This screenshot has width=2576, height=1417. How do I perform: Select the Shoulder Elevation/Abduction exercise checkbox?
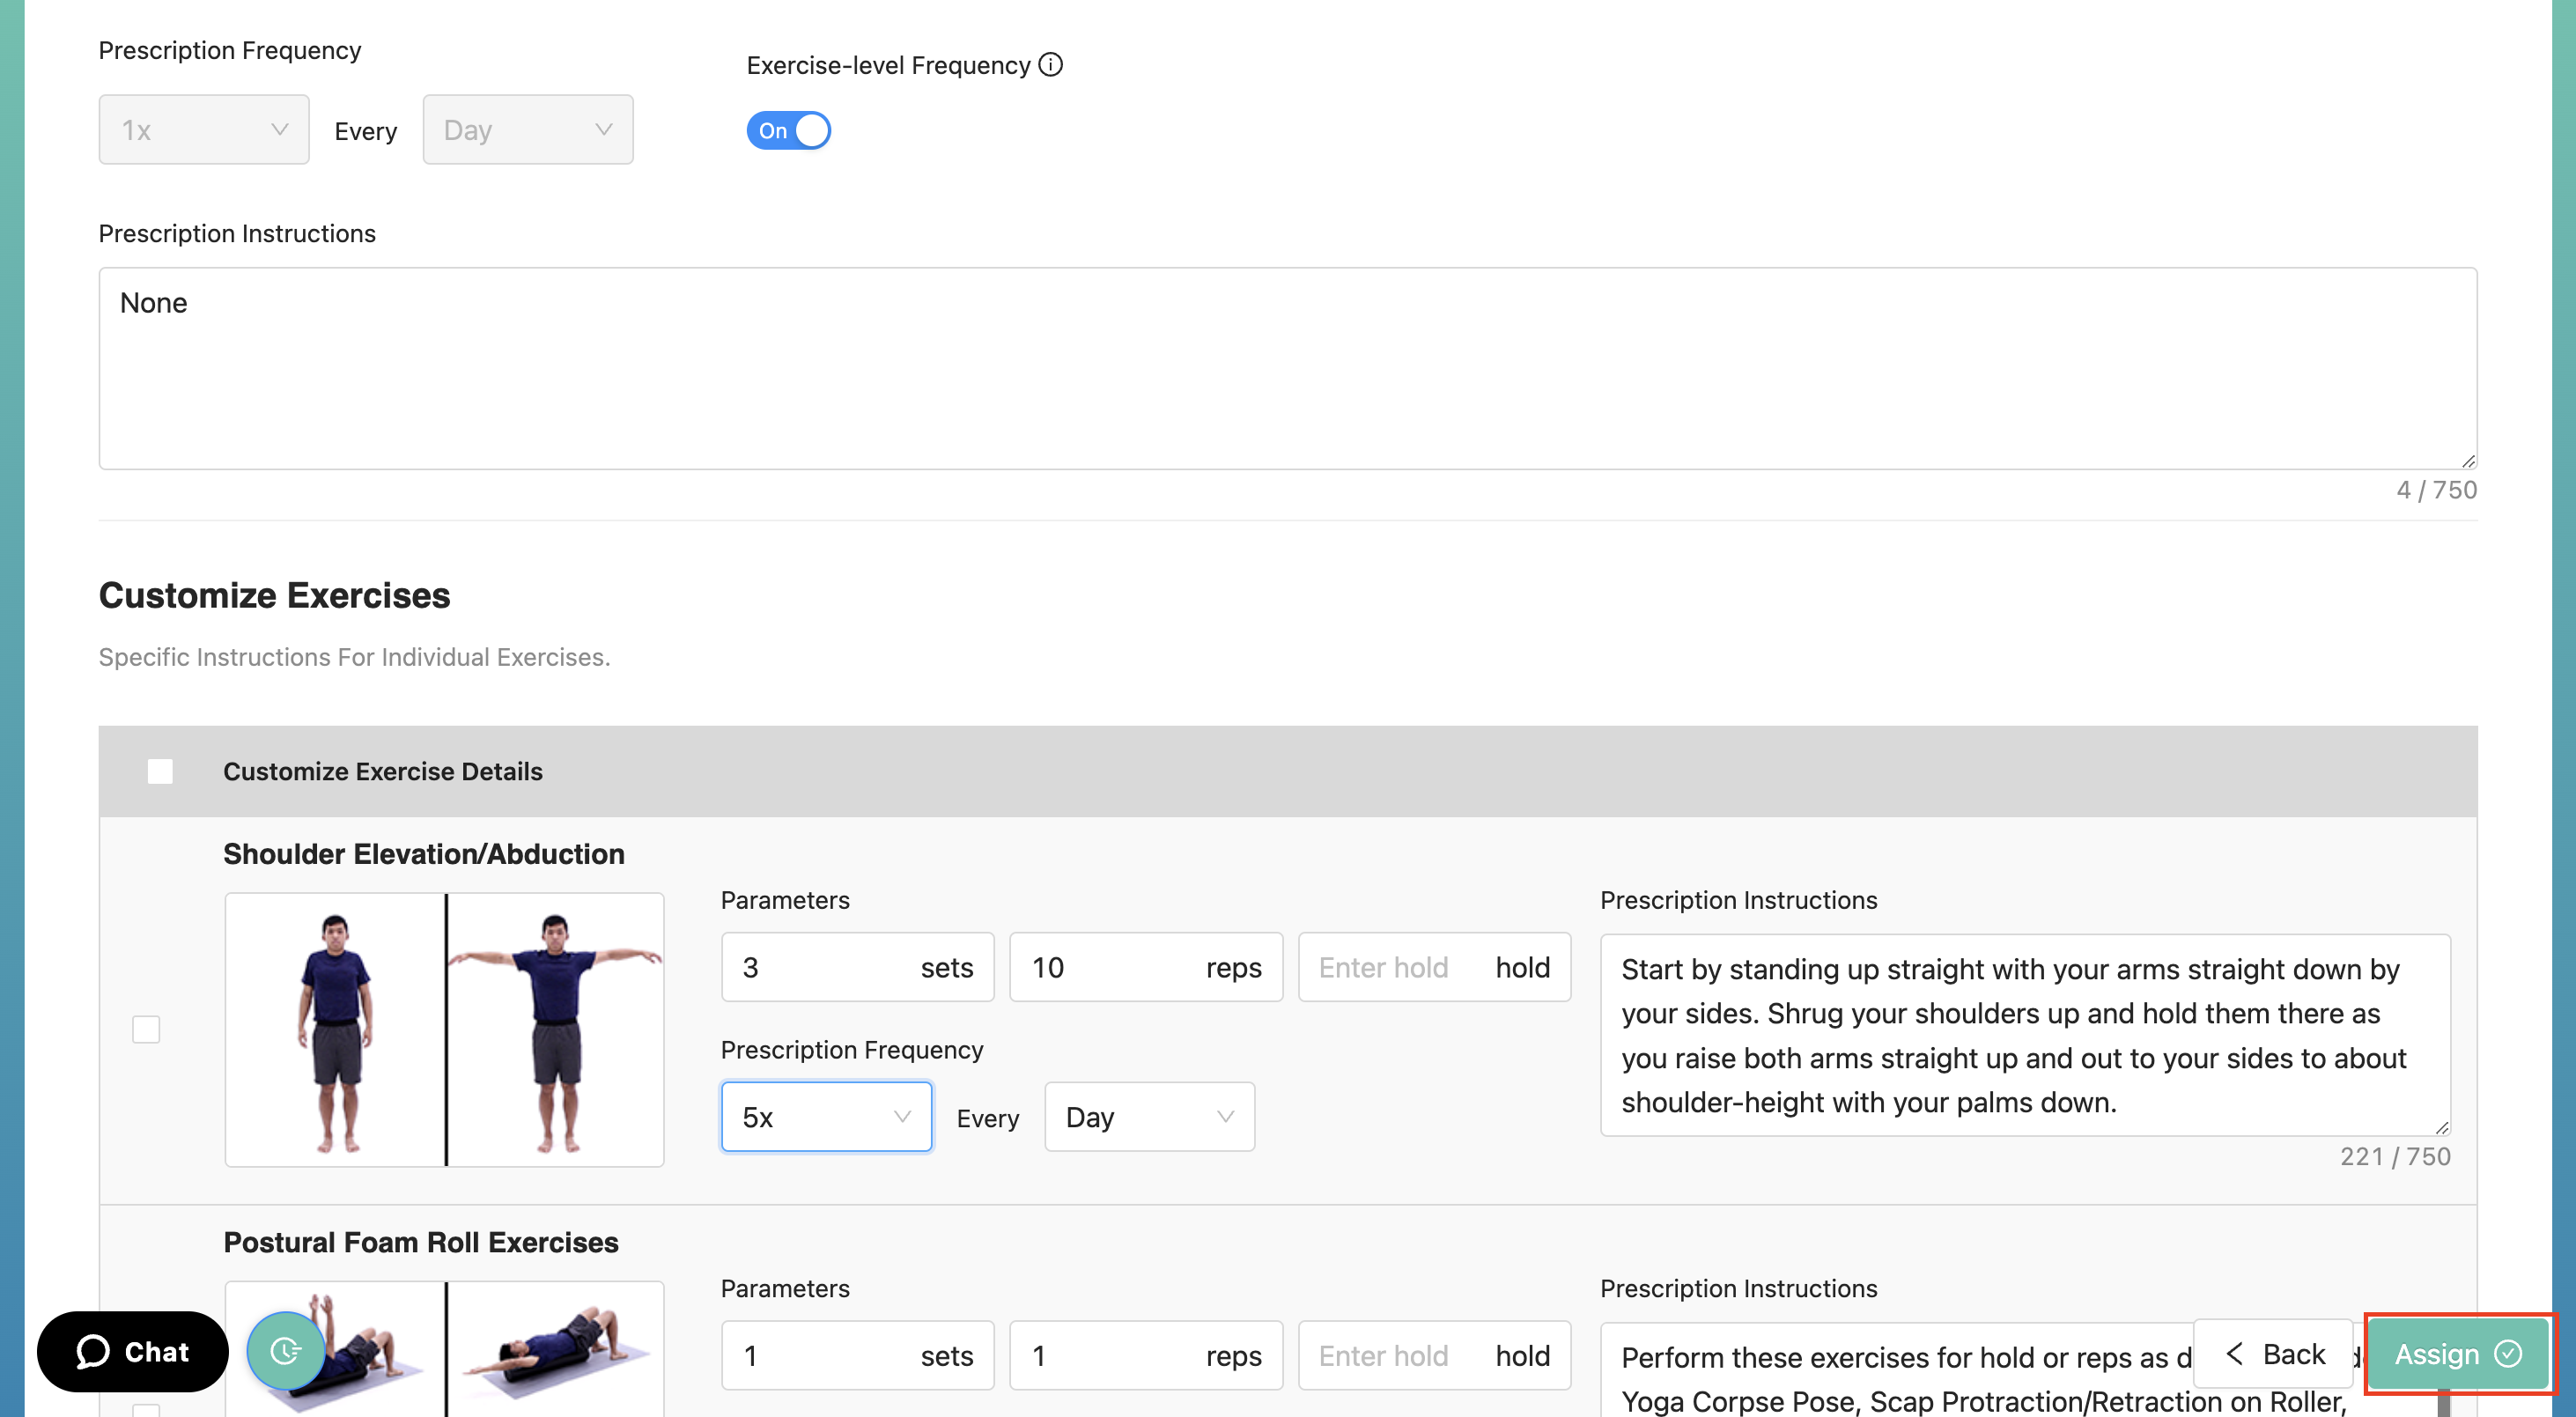pos(146,1029)
